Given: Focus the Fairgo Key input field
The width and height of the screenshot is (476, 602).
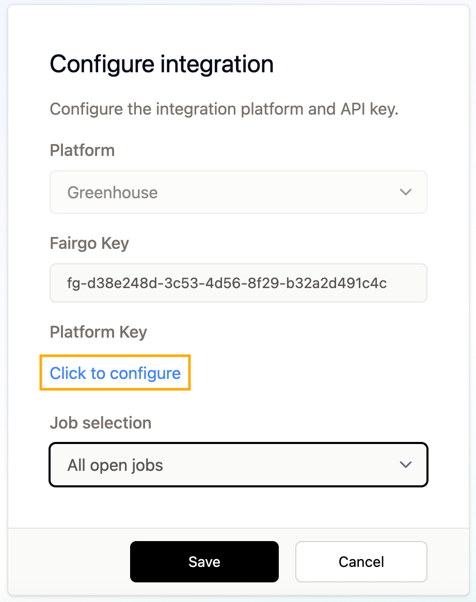Looking at the screenshot, I should point(238,283).
